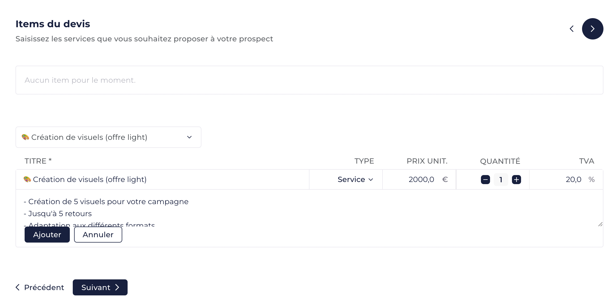This screenshot has width=612, height=301.
Task: Return via Précédent link
Action: click(40, 287)
